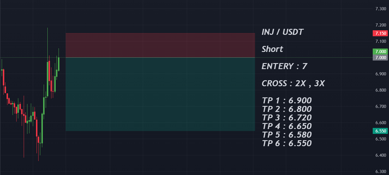Select the green profit zone of the short position
This screenshot has width=389, height=175.
point(160,94)
